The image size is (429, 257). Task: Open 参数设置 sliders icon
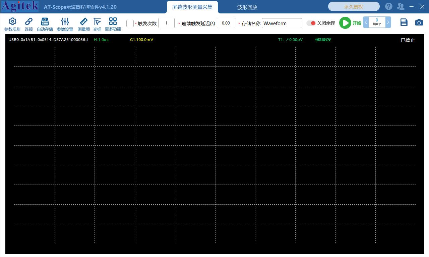(65, 22)
